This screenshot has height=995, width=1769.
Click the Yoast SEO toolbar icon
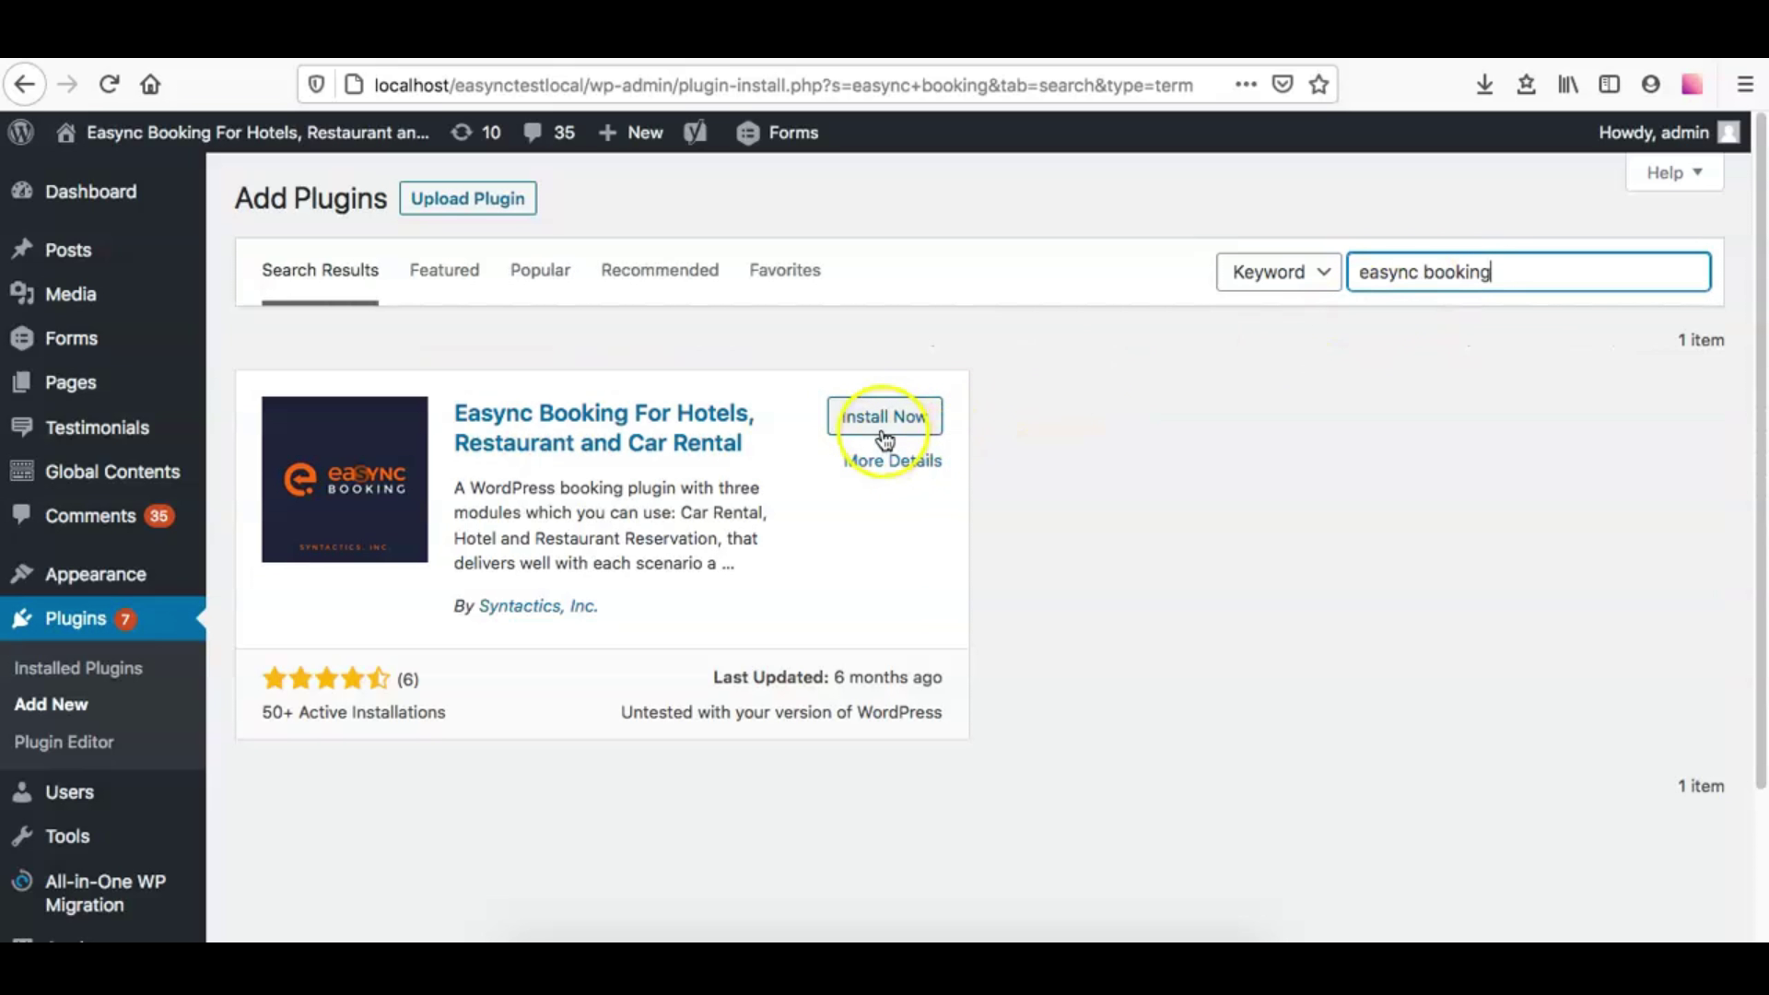tap(695, 132)
